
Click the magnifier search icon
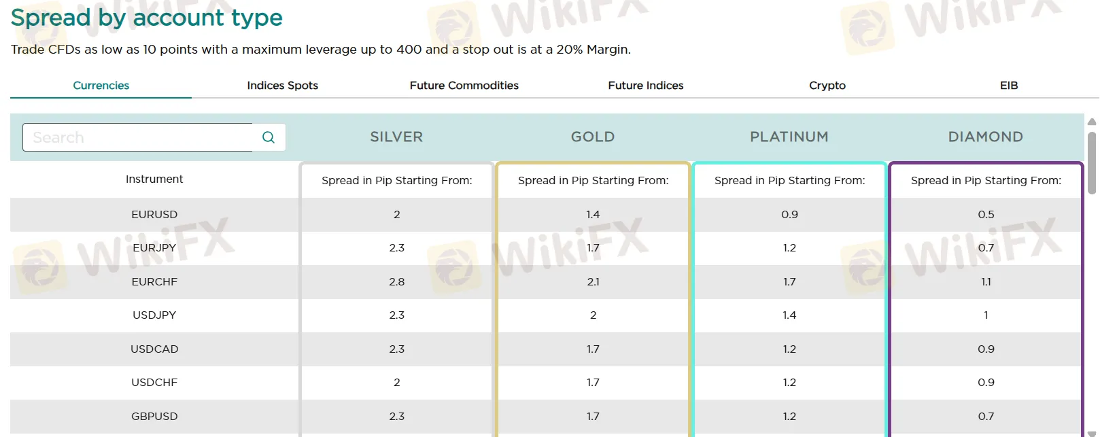269,137
